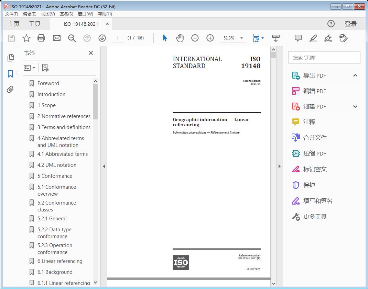Open the sticky note comment tool
The width and height of the screenshot is (368, 289).
298,38
